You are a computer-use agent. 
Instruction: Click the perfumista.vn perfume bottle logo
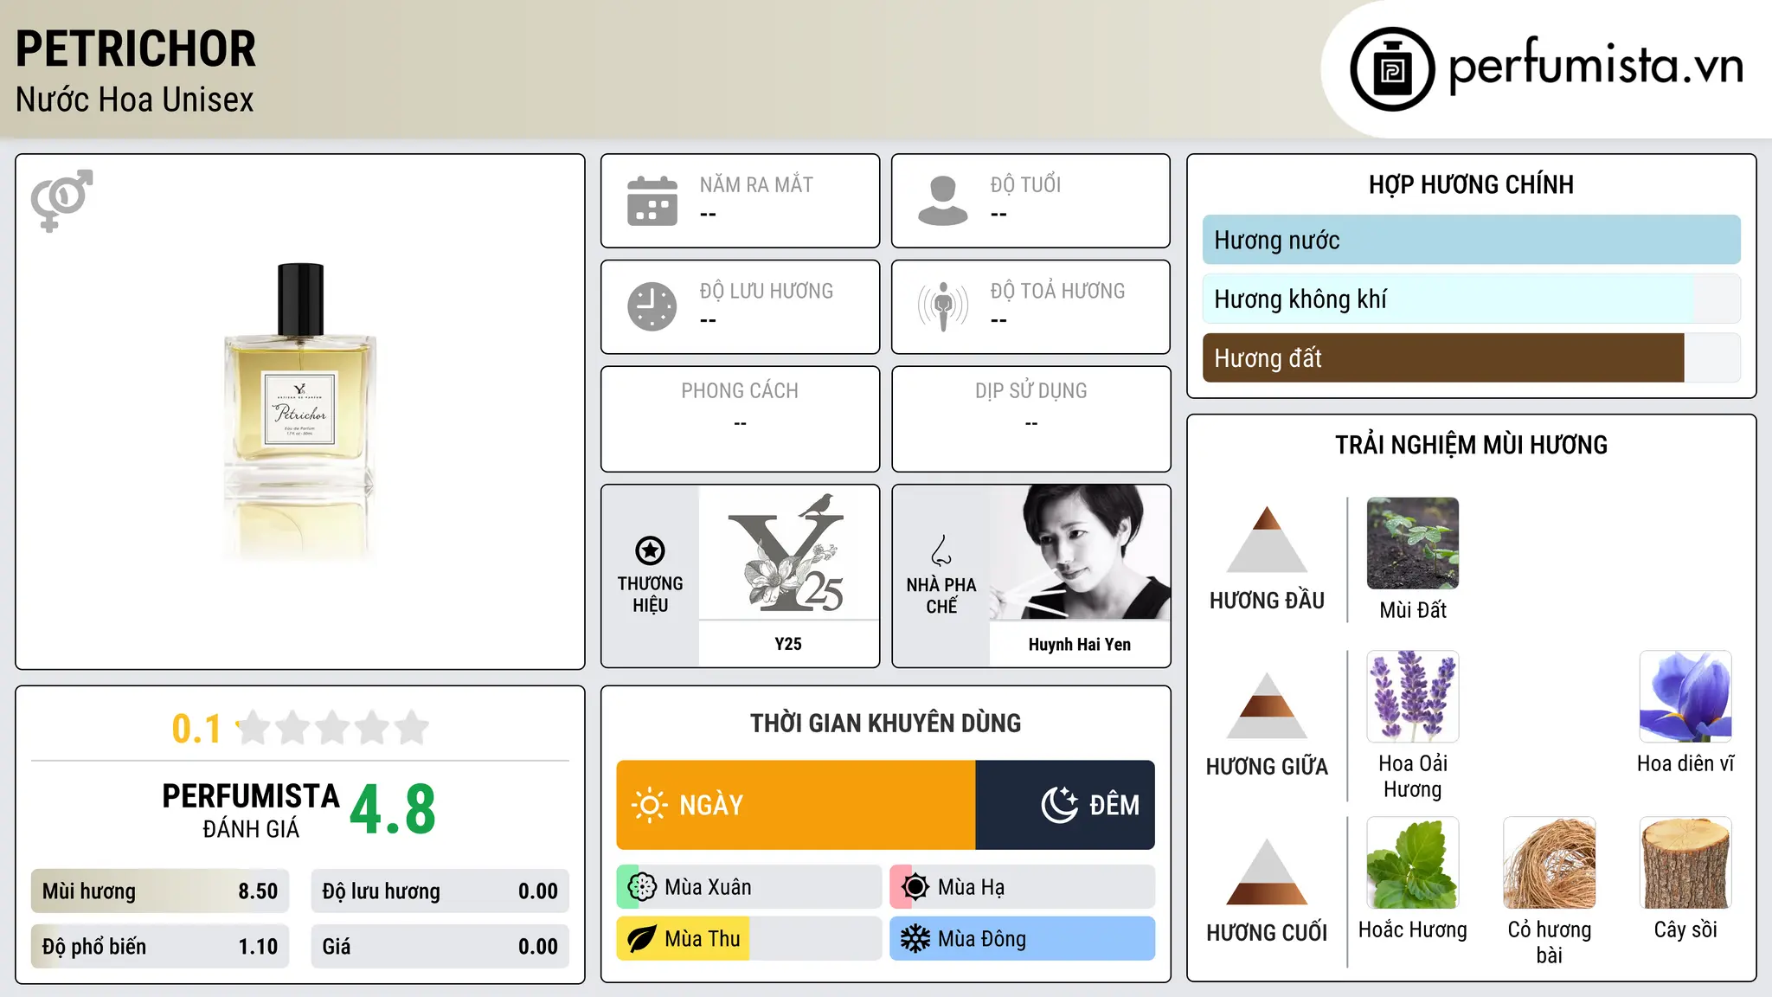point(1392,69)
